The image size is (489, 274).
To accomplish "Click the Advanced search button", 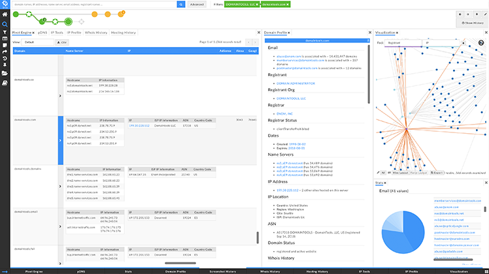I will 197,5.
